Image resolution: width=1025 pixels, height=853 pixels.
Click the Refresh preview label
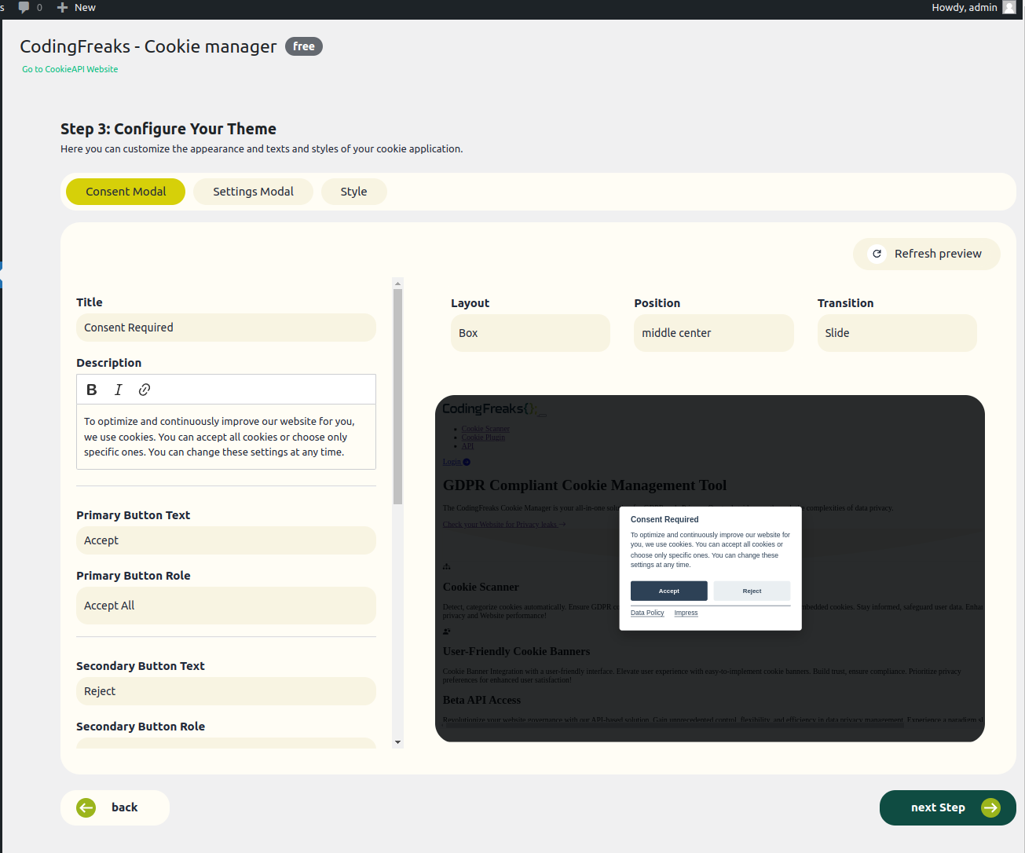[938, 254]
